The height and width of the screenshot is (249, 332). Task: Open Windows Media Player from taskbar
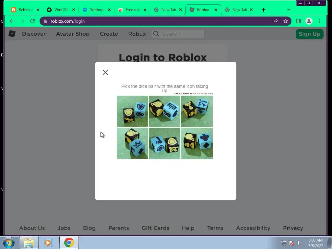(49, 243)
